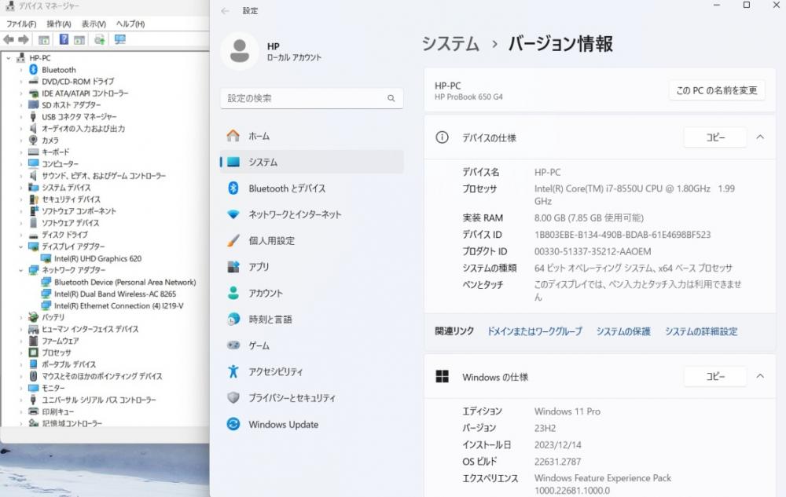Click the Back arrow in Device Manager toolbar

click(9, 39)
